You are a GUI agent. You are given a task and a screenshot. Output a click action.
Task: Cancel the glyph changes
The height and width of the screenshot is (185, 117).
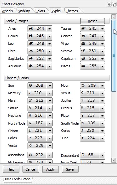[31, 169]
